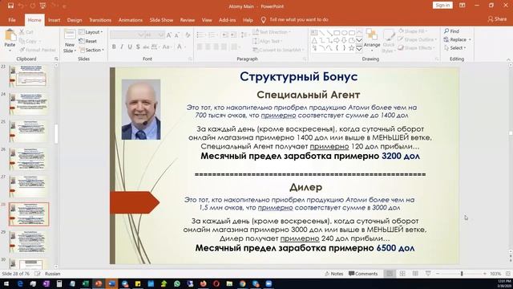Expand the shapes gallery More arrow
Viewport: 513px width, 289px height.
(x=359, y=49)
